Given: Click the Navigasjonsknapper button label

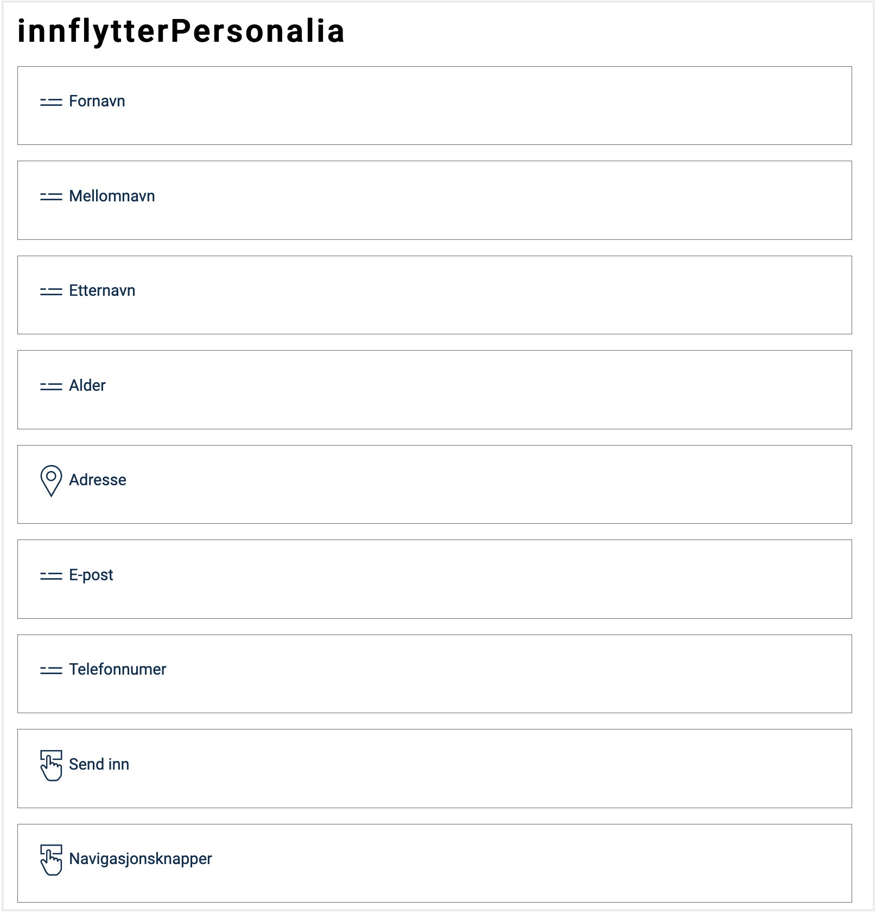Looking at the screenshot, I should pyautogui.click(x=140, y=859).
